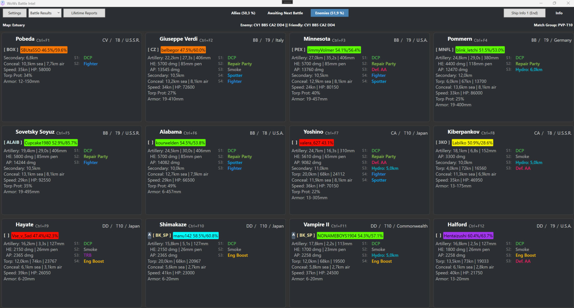
Task: Click player kourwelden's stats badge
Action: (180, 143)
